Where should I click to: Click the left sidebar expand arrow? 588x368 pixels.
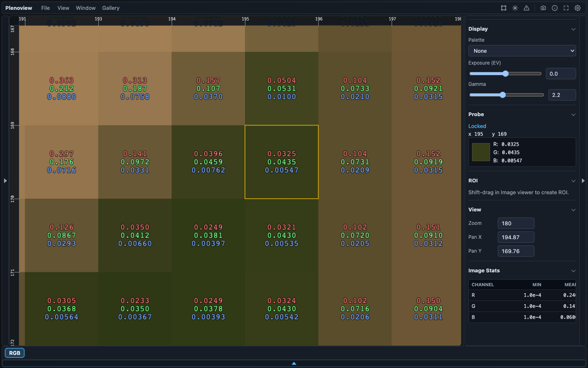[x=5, y=180]
